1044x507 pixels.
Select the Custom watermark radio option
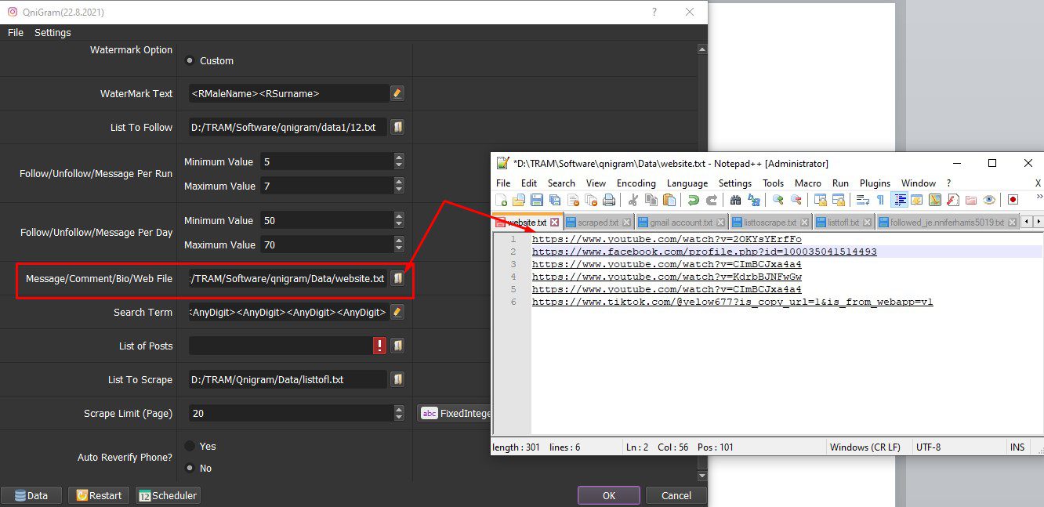(190, 60)
